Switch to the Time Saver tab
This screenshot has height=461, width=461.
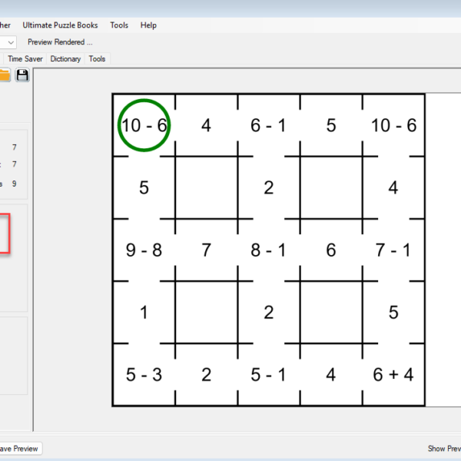[x=27, y=58]
